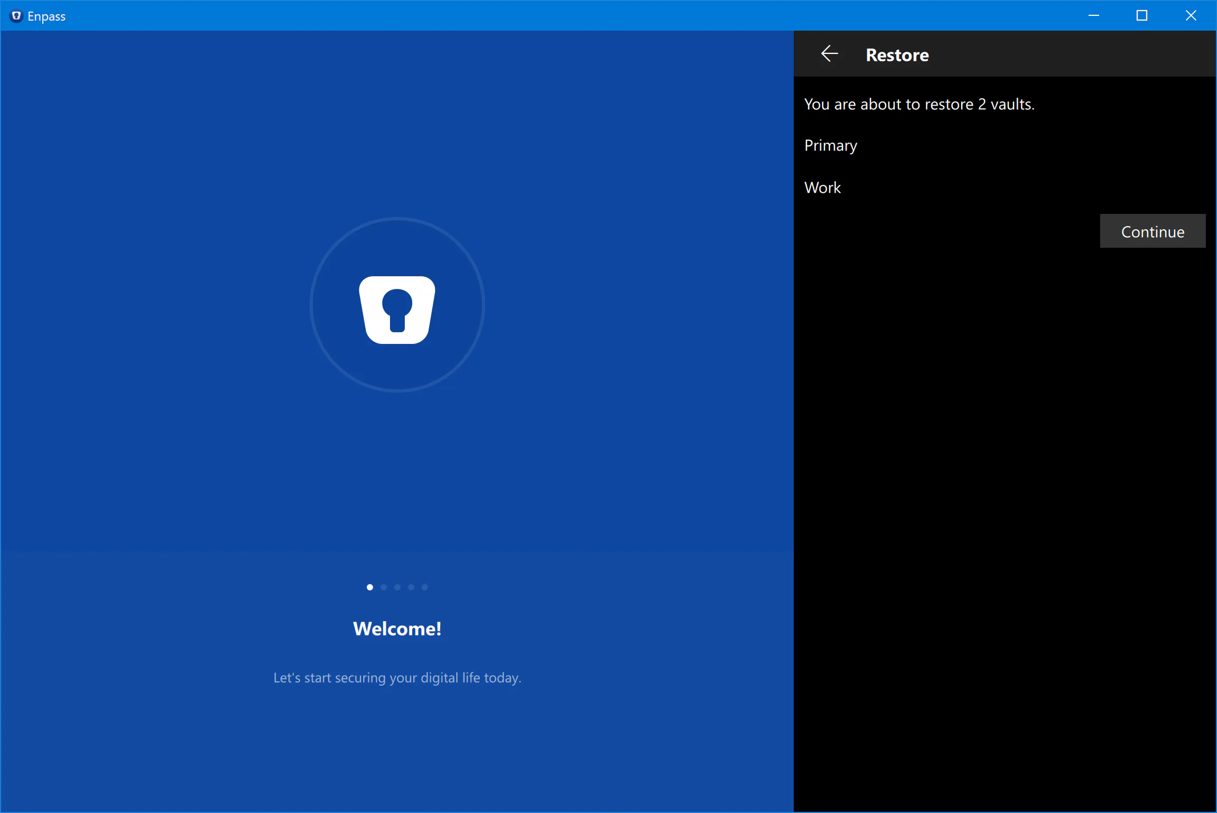Go to second carousel page dot
The image size is (1217, 813).
[384, 587]
